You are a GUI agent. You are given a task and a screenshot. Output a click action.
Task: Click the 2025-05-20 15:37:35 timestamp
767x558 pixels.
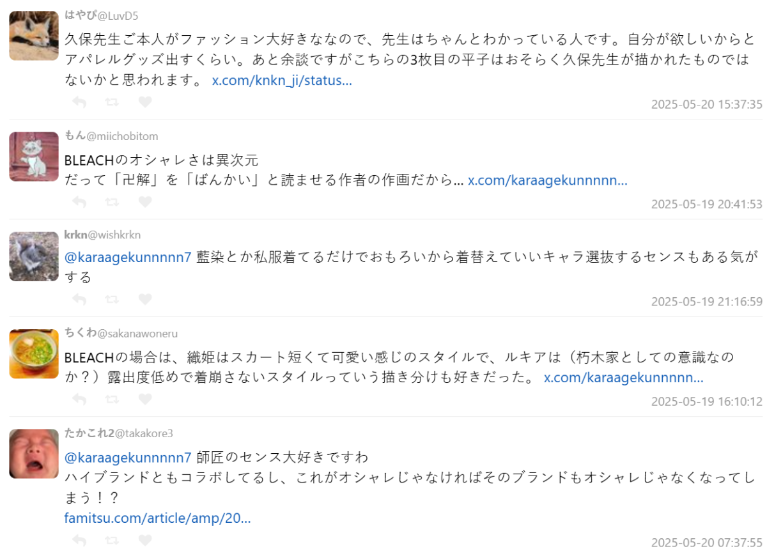click(x=707, y=104)
